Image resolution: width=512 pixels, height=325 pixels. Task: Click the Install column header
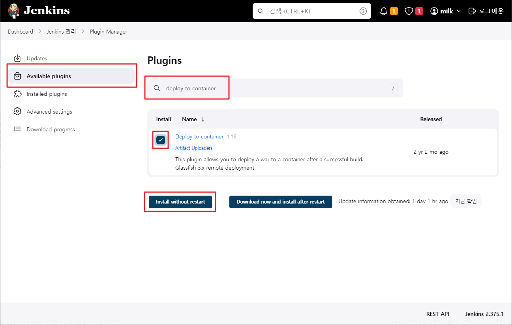163,119
